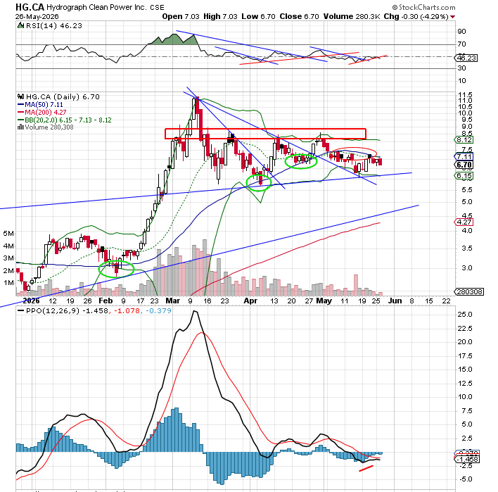Click the 5M volume axis label
Image resolution: width=498 pixels, height=492 pixels.
[8, 234]
